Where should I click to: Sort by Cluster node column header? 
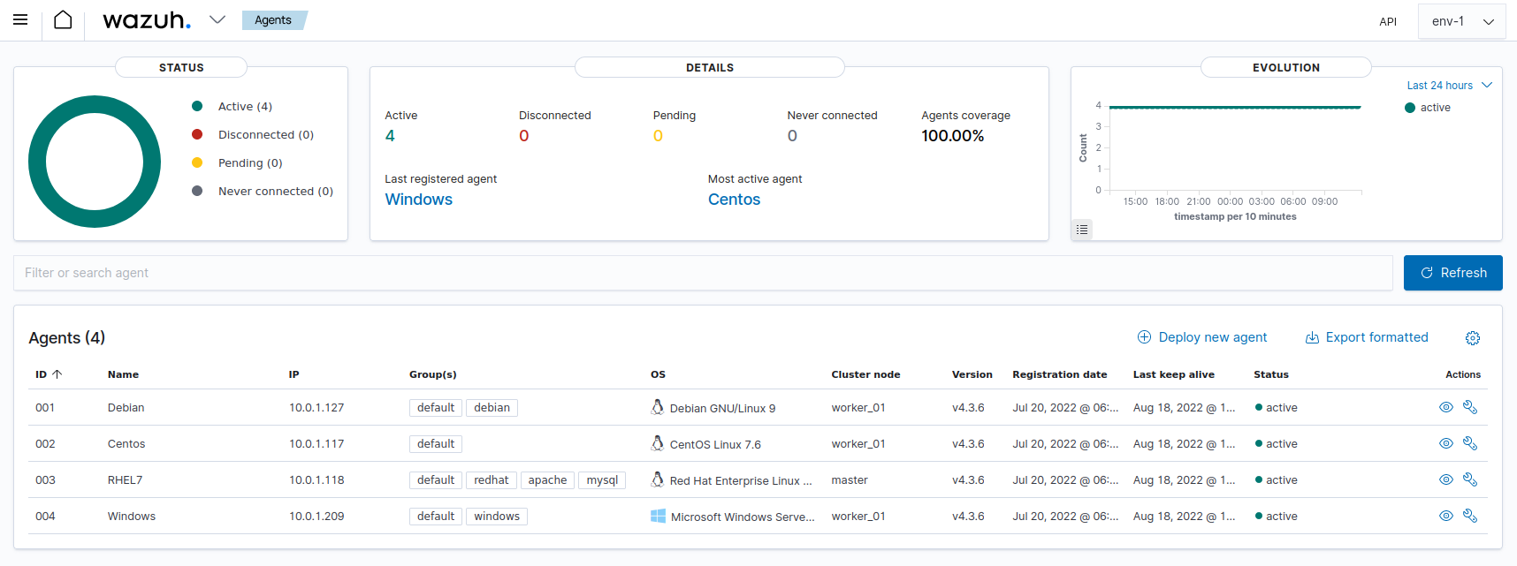pos(865,374)
